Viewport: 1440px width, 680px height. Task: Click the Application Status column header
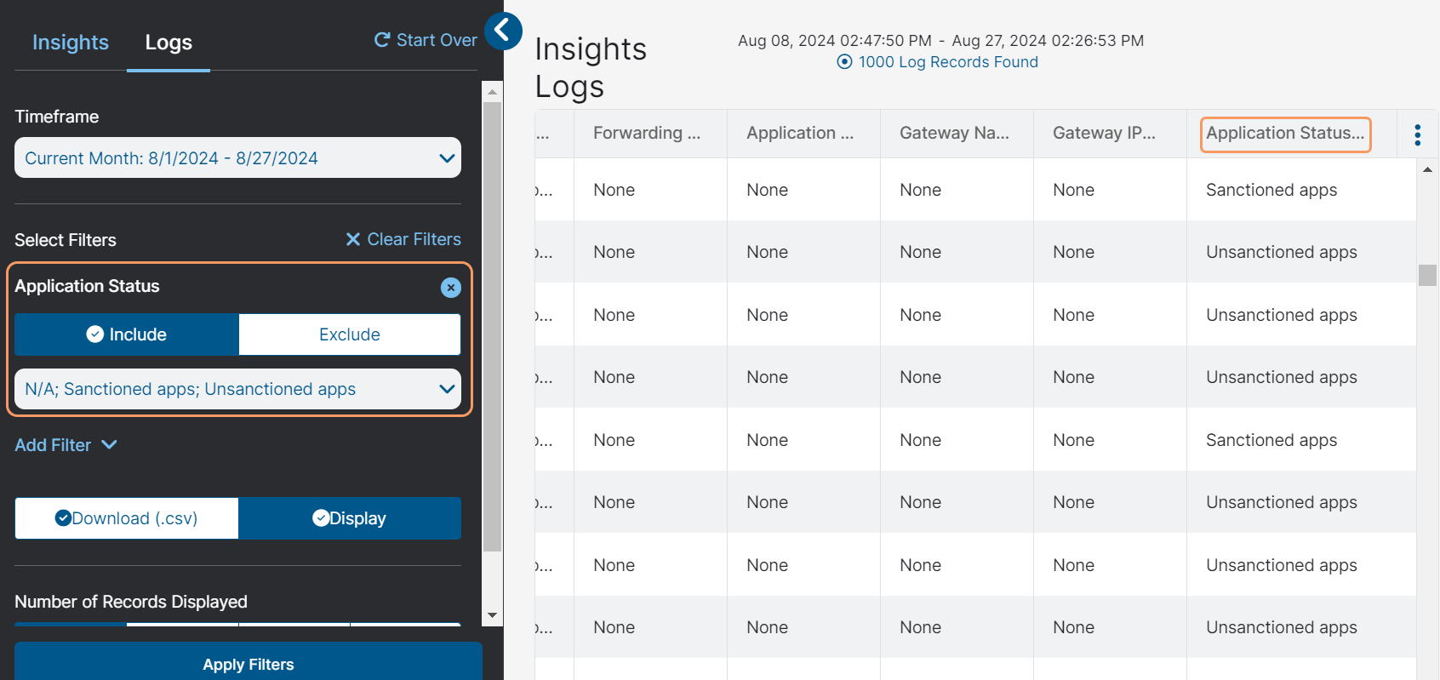[1284, 134]
